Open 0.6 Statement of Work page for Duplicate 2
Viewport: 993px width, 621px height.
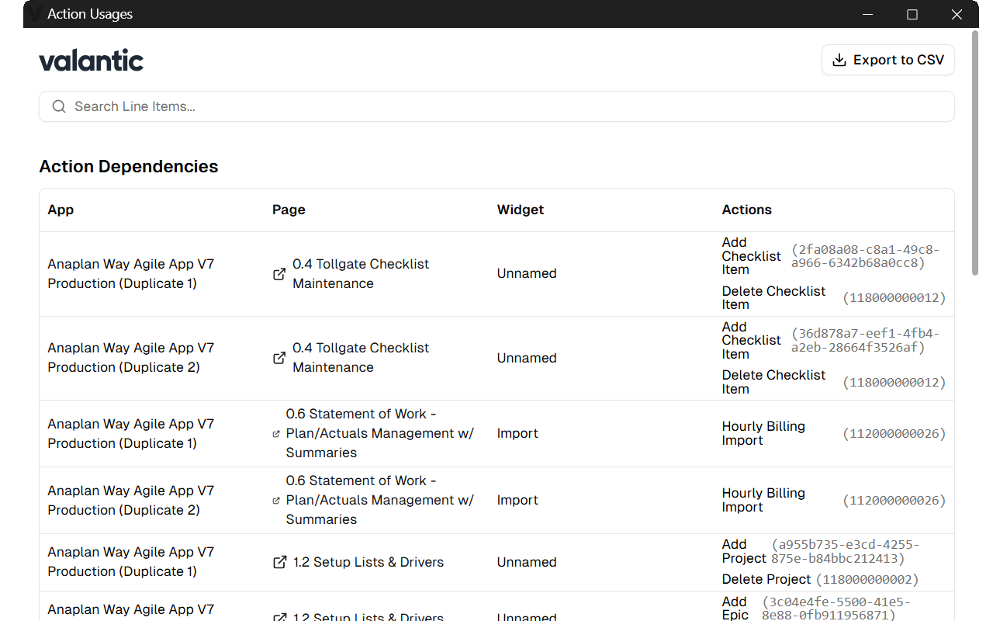pyautogui.click(x=379, y=500)
